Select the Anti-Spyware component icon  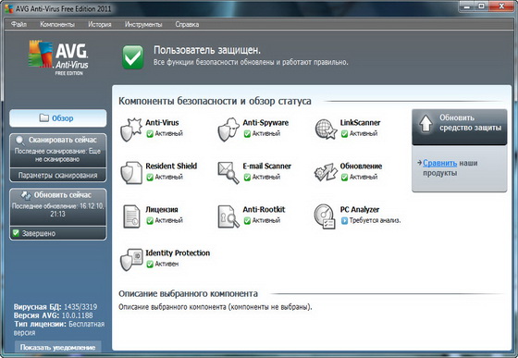pos(228,130)
